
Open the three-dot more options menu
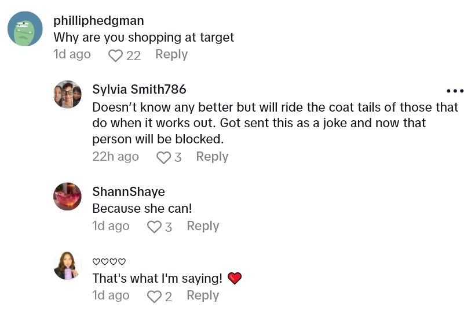tap(455, 91)
